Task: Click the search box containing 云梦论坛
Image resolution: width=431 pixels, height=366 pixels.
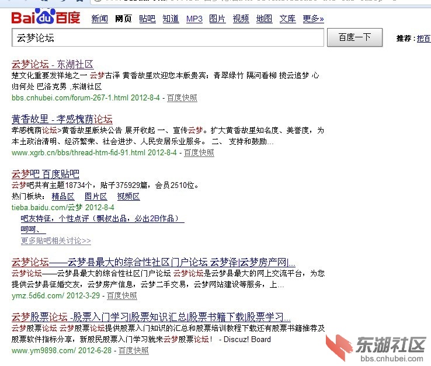Action: point(168,37)
